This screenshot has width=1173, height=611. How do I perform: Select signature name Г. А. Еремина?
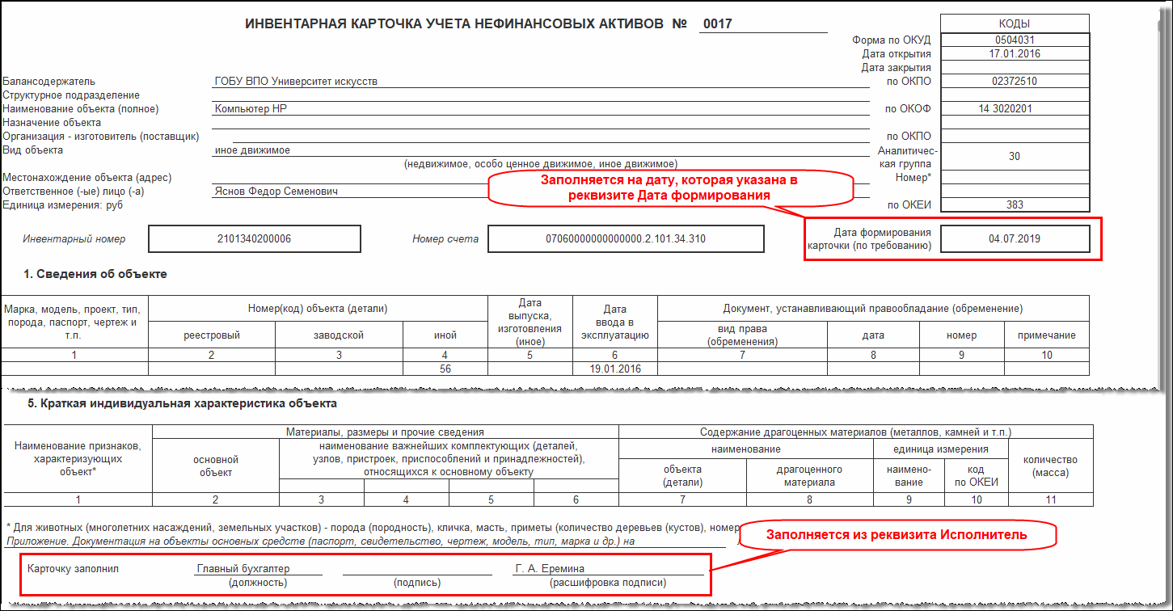550,568
